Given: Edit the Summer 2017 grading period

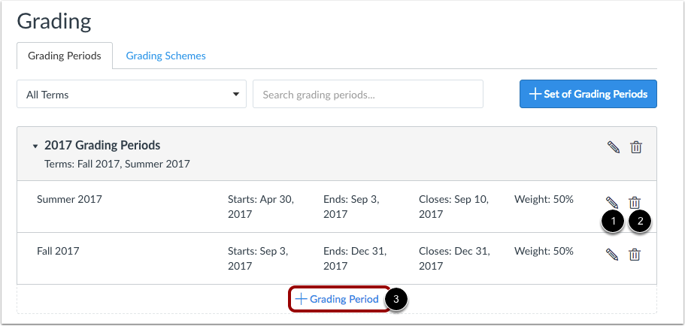Looking at the screenshot, I should coord(612,203).
